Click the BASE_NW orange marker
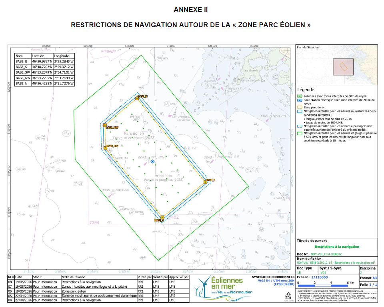This screenshot has width=384, height=307. click(105, 125)
